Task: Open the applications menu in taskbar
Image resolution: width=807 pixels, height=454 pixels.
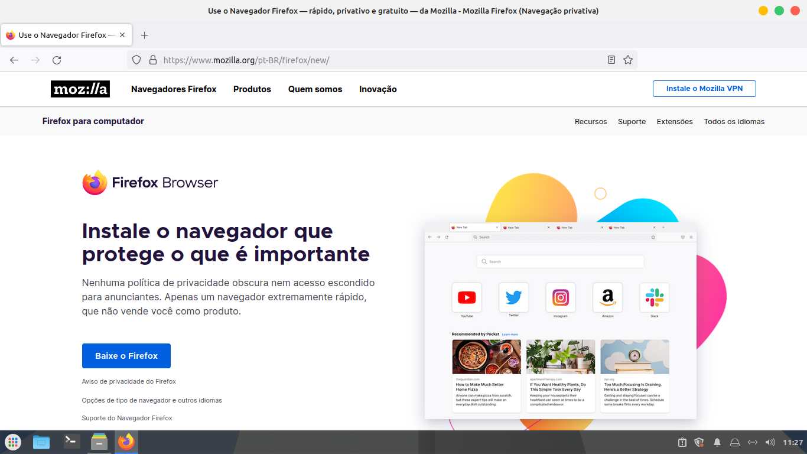Action: coord(13,442)
